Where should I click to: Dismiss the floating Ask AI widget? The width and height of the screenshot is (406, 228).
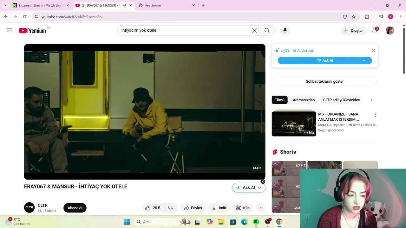[x=263, y=181]
